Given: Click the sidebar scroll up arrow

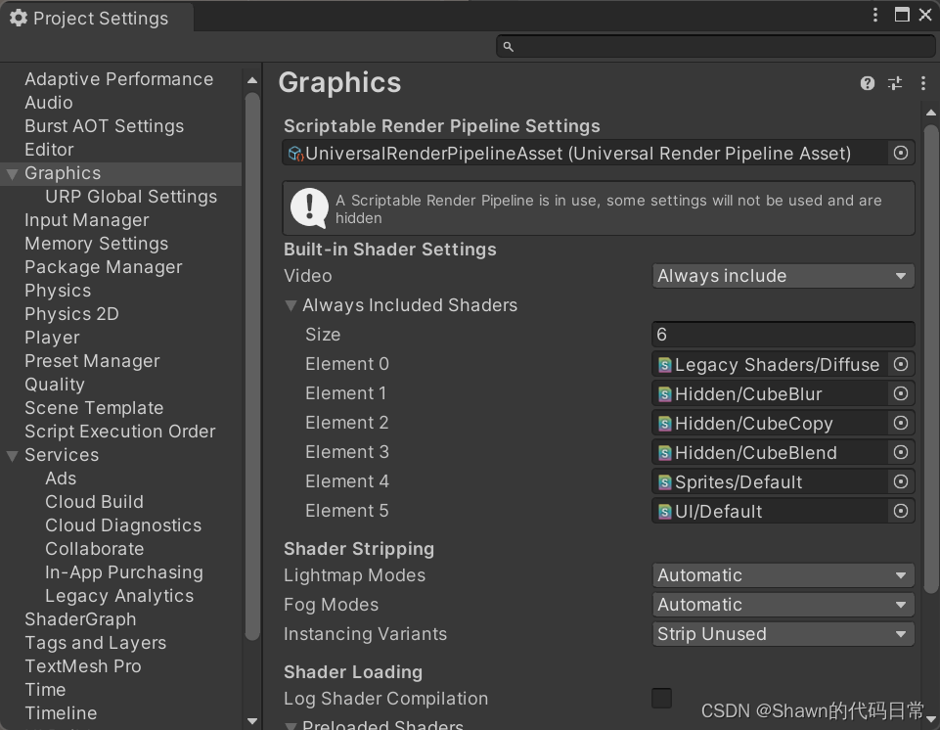Looking at the screenshot, I should [x=252, y=80].
